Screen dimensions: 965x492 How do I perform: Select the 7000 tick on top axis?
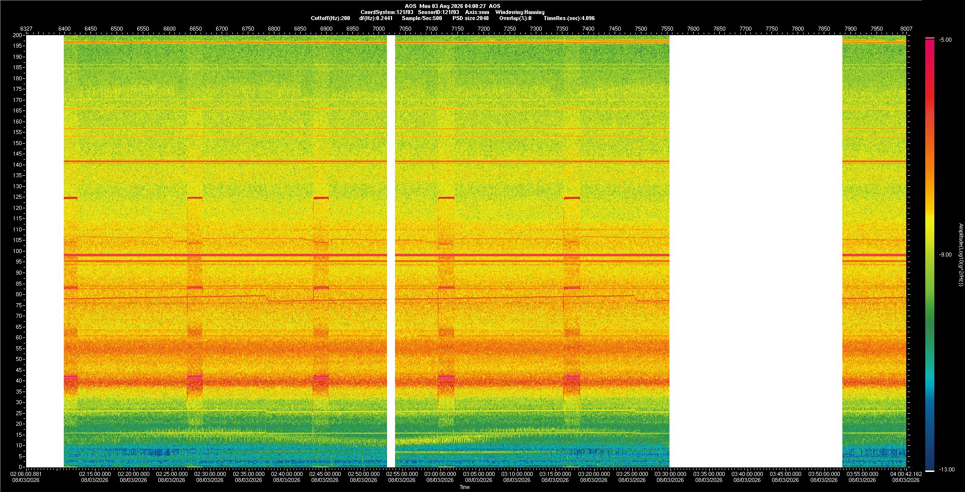[379, 29]
